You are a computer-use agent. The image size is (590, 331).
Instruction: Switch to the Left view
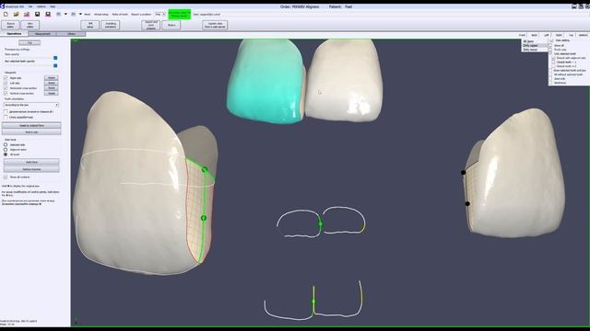547,35
